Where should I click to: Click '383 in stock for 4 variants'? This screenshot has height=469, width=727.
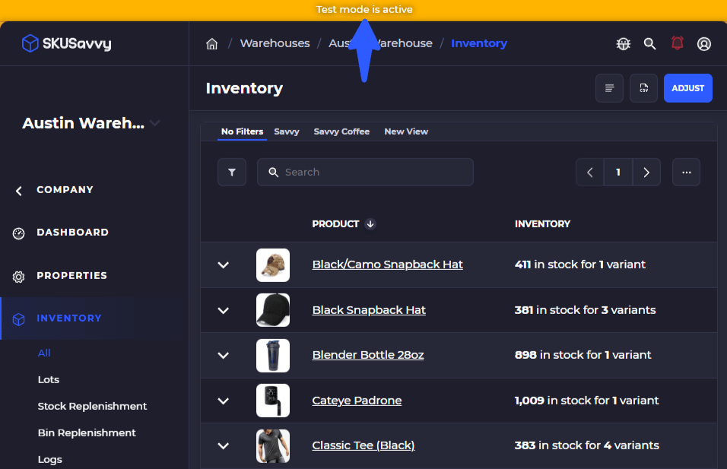587,445
